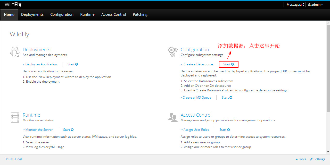
Task: Click step '1. Select the server'
Action: coord(36,142)
